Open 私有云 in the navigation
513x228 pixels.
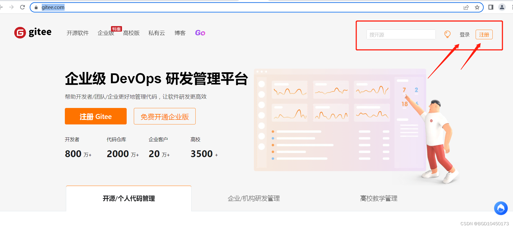pyautogui.click(x=157, y=33)
